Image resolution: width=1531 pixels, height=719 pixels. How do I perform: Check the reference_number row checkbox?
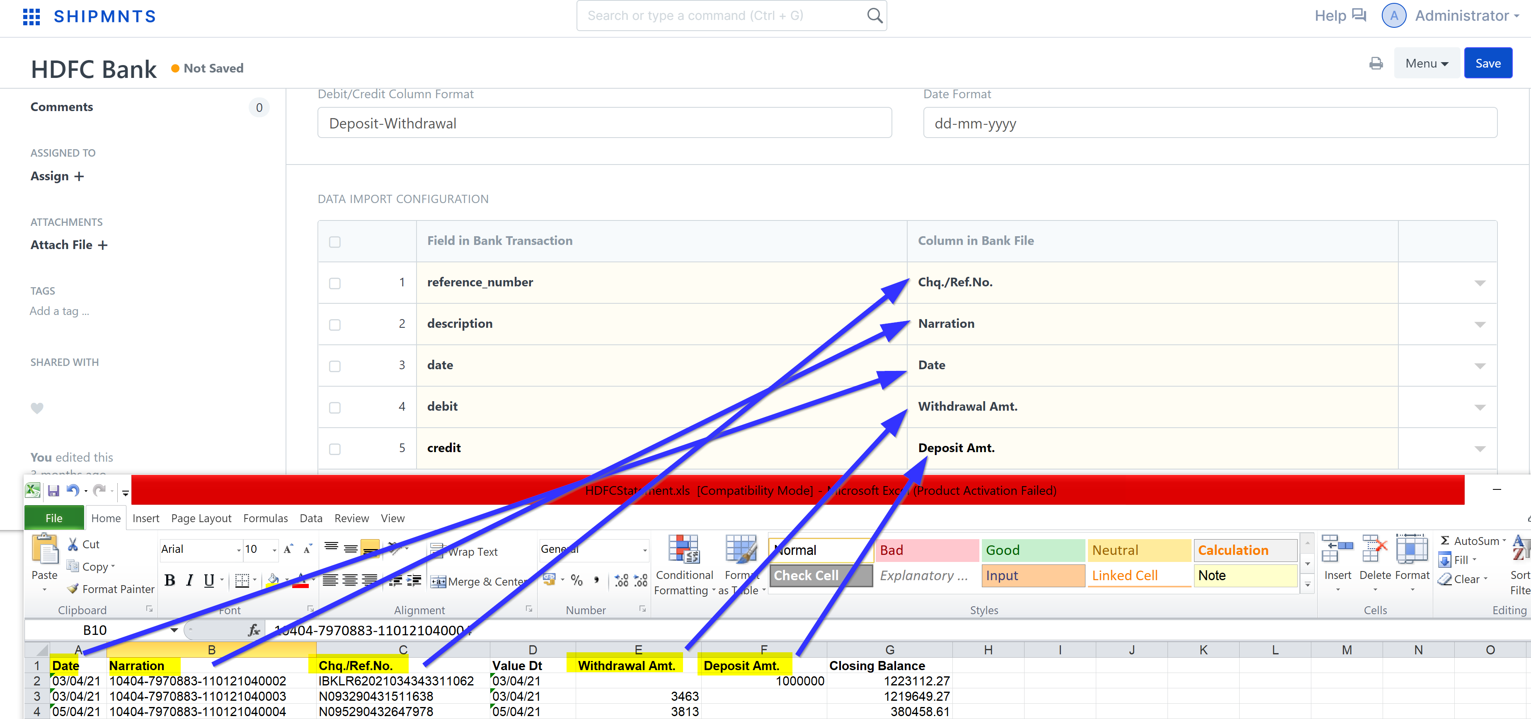pyautogui.click(x=334, y=283)
